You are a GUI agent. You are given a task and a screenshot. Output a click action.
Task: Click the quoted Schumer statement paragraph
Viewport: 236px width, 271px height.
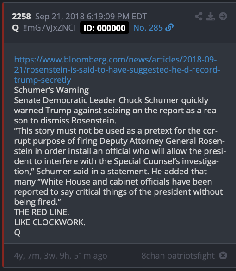pos(120,166)
